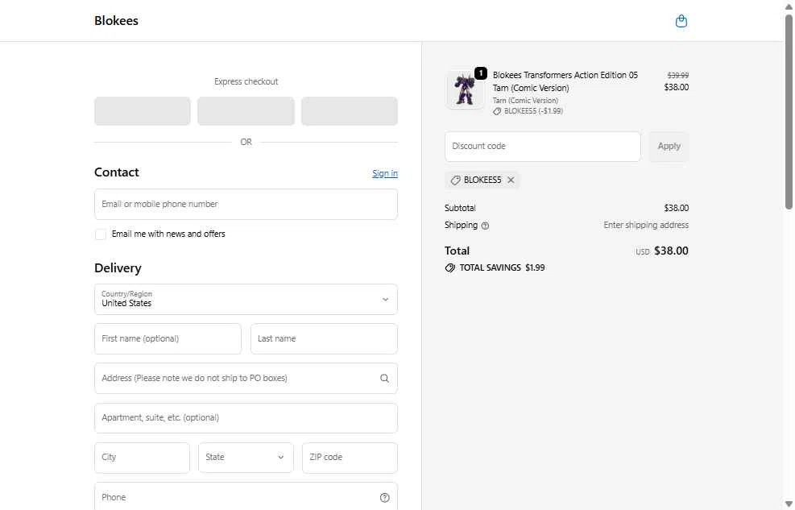Focus the City field
Viewport: 795px width, 510px height.
click(142, 458)
